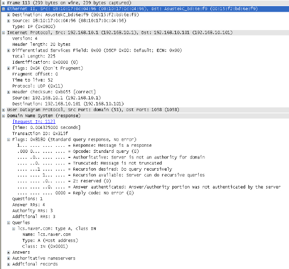Expand the Ethernet Destination AsustekC field
The image size is (289, 269).
(9, 15)
